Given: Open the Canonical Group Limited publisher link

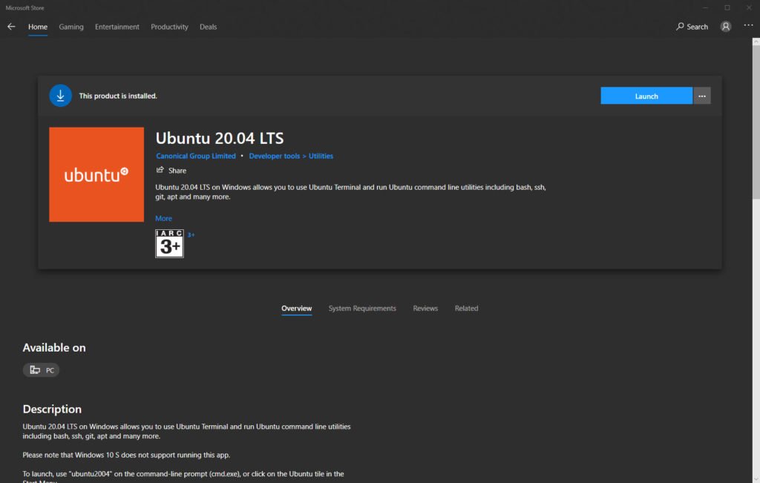Looking at the screenshot, I should [196, 156].
